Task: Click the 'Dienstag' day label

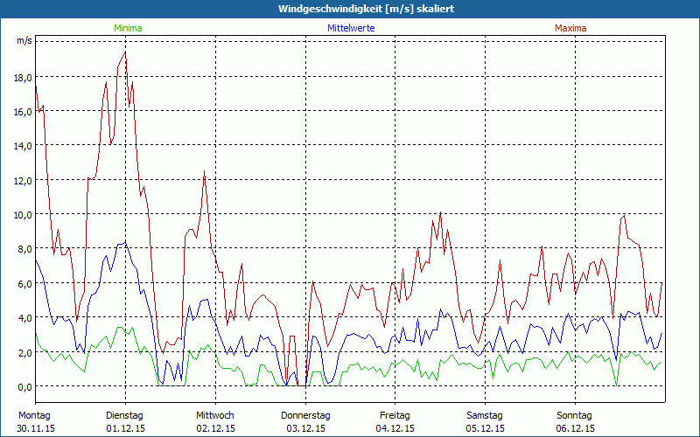Action: (124, 416)
